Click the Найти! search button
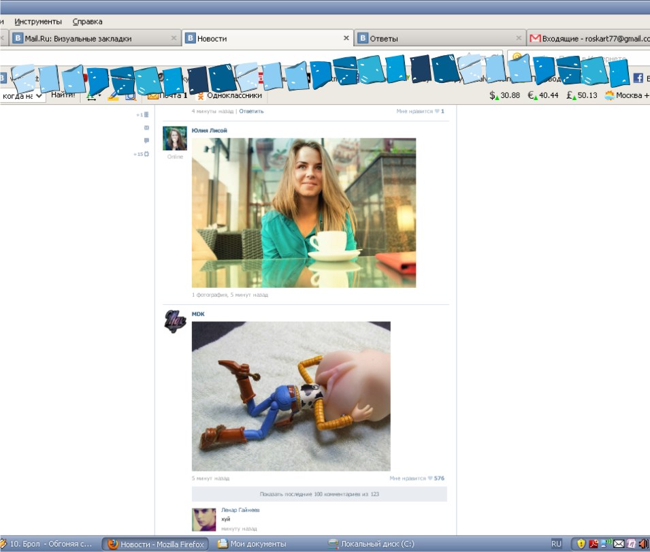The height and width of the screenshot is (552, 650). click(x=63, y=95)
